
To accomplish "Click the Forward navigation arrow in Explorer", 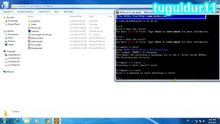I will click(x=7, y=6).
